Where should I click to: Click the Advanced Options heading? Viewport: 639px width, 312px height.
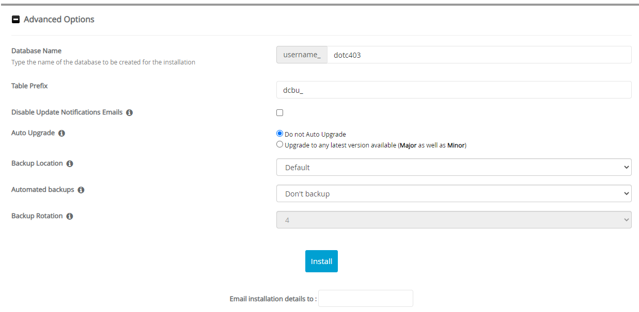pyautogui.click(x=58, y=19)
